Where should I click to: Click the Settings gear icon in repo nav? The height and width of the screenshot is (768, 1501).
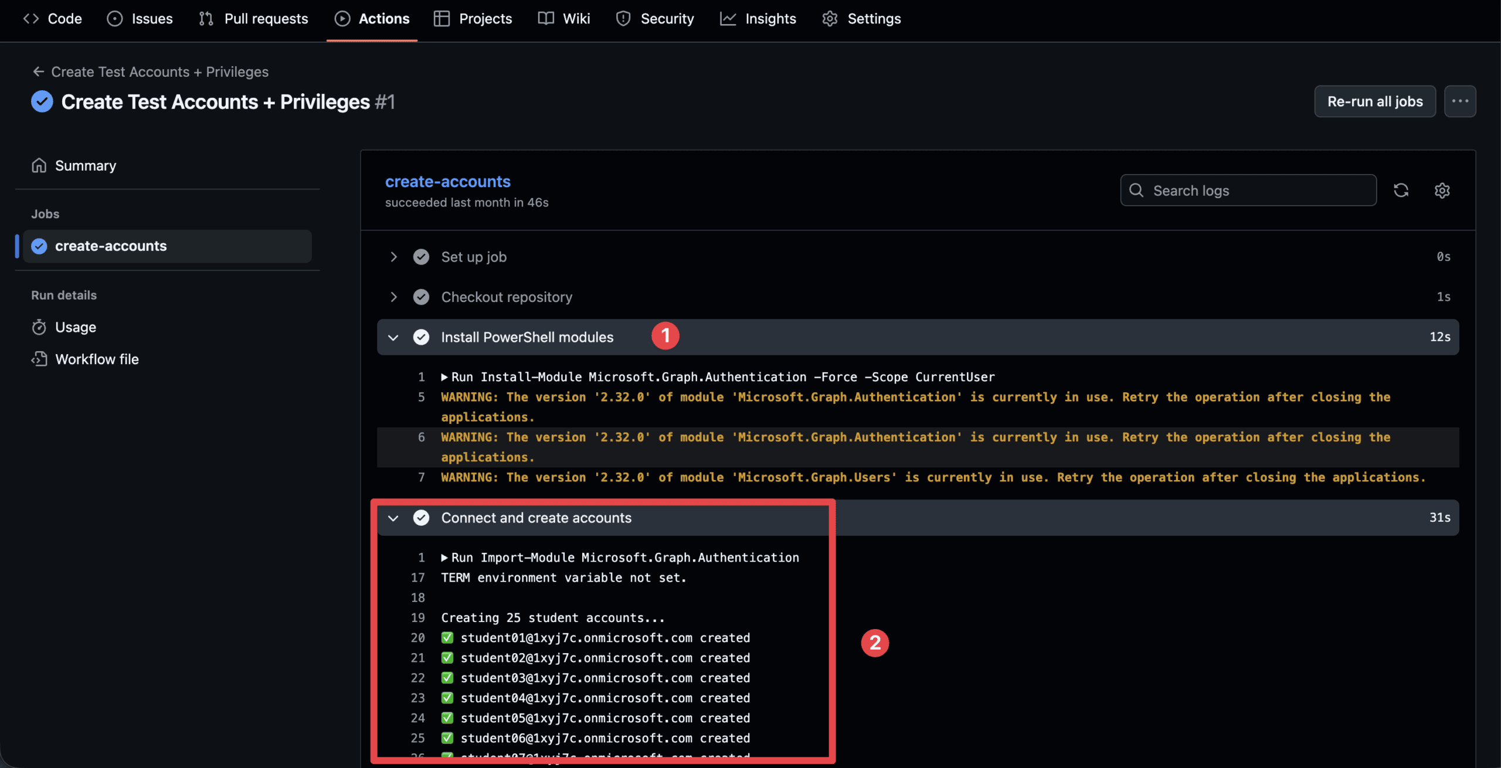tap(830, 19)
